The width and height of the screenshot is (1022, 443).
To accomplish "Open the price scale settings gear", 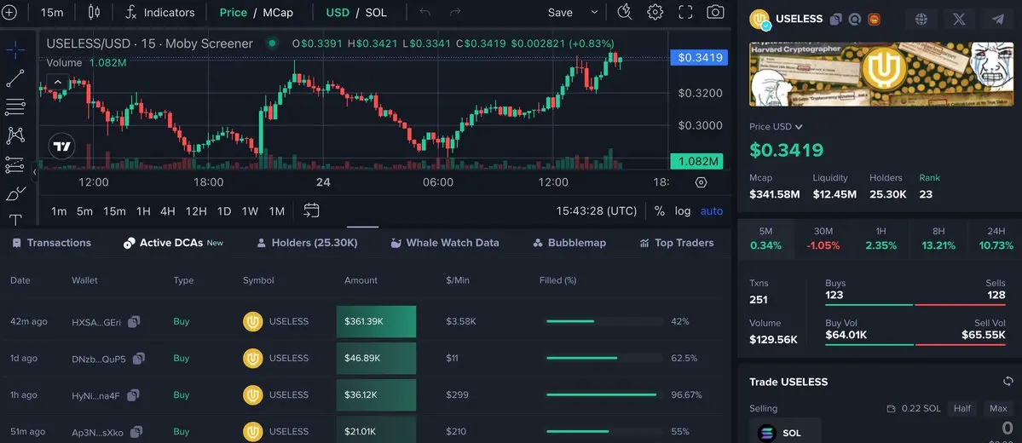I will click(701, 182).
